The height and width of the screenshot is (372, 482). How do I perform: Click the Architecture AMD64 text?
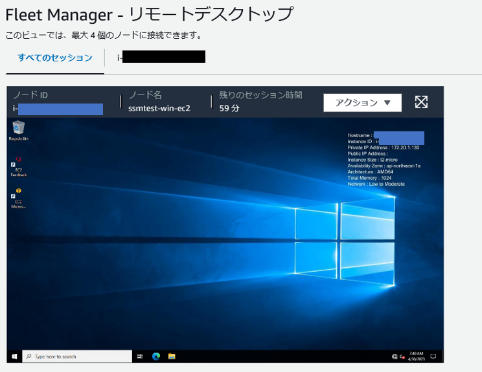point(370,172)
